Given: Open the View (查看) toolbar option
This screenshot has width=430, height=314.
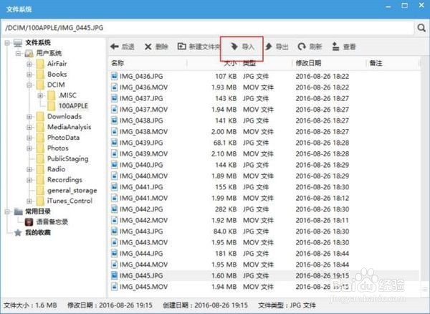Looking at the screenshot, I should 344,47.
